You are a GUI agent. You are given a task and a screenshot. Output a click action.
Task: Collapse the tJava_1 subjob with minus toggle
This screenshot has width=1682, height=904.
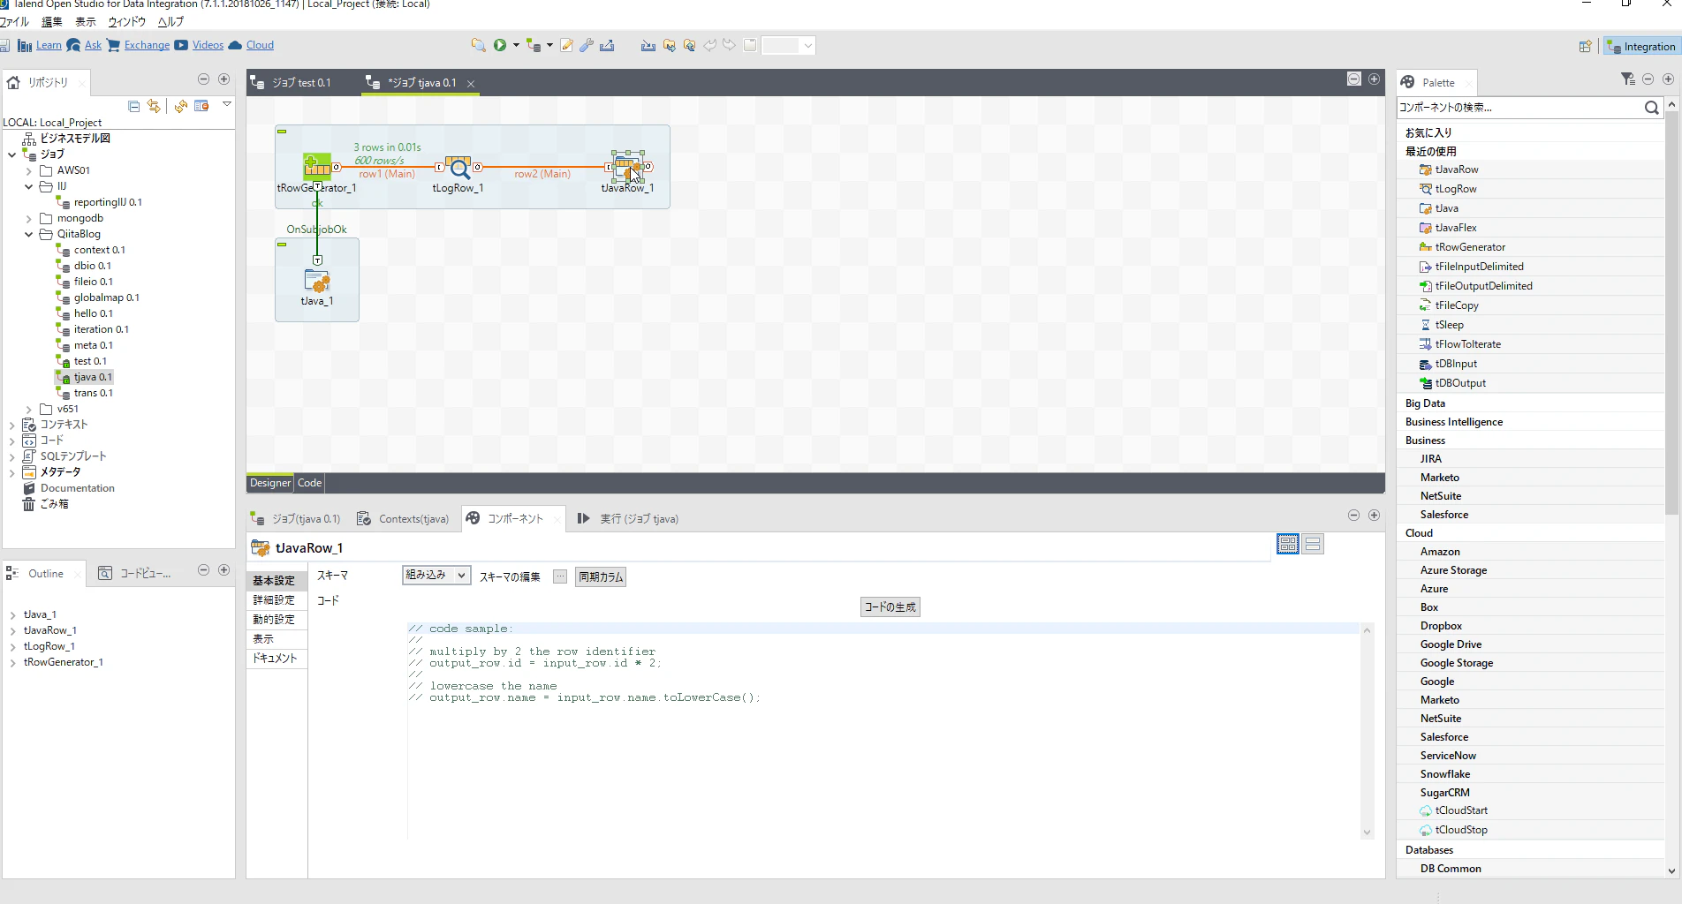coord(282,245)
